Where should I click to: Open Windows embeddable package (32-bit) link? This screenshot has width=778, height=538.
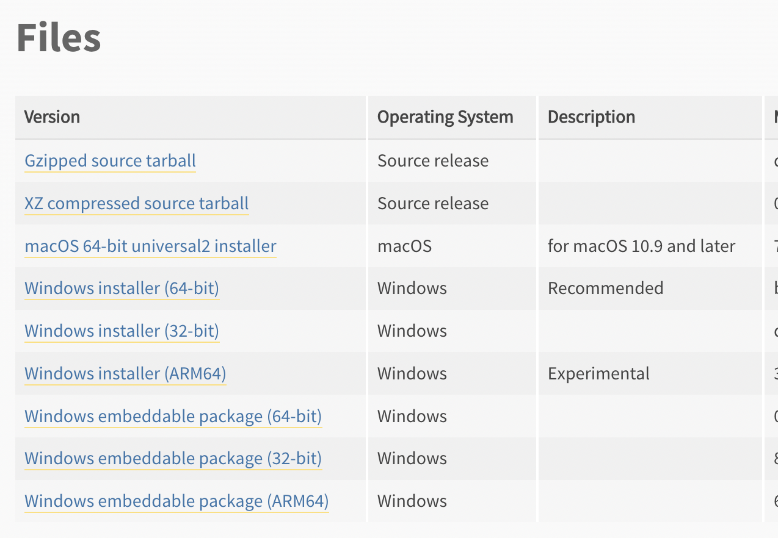pyautogui.click(x=173, y=458)
